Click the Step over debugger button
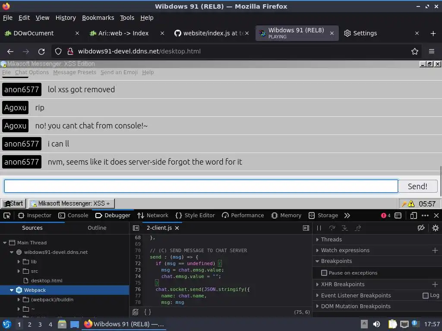Image resolution: width=442 pixels, height=331 pixels. coord(332,228)
